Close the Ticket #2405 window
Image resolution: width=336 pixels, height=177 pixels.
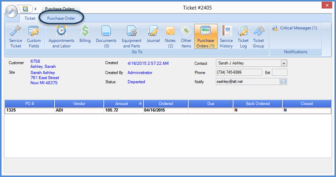pos(327,5)
